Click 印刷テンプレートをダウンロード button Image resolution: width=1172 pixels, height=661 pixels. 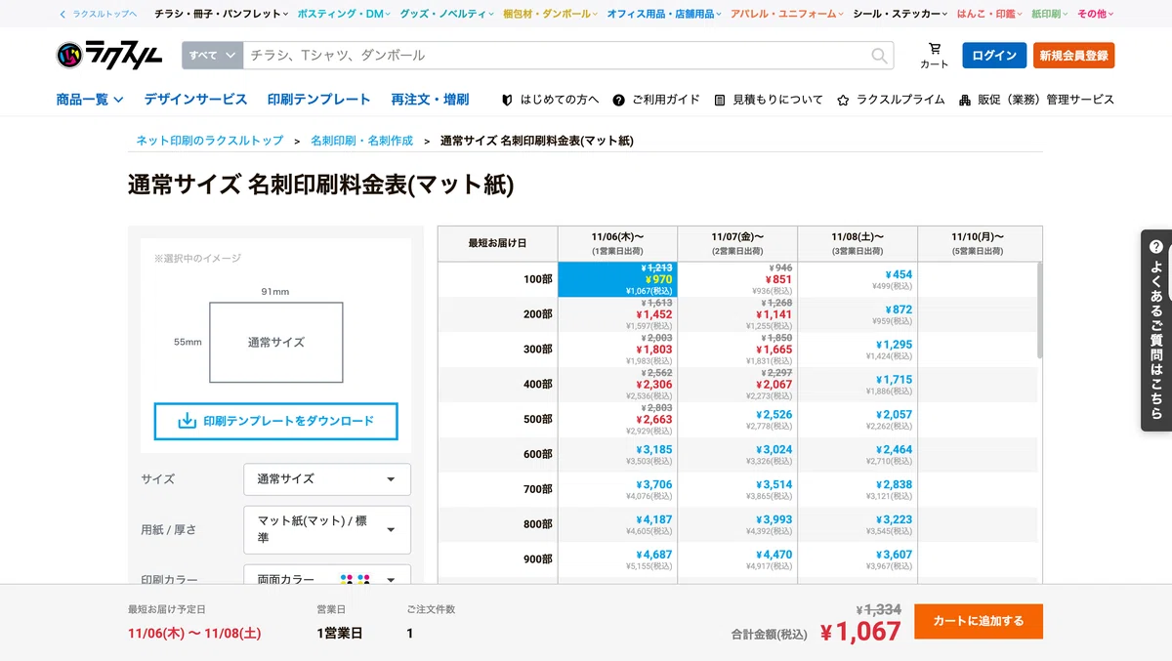(276, 421)
